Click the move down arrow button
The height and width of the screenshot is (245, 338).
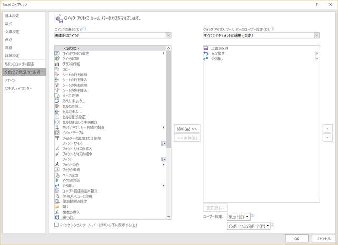327,138
